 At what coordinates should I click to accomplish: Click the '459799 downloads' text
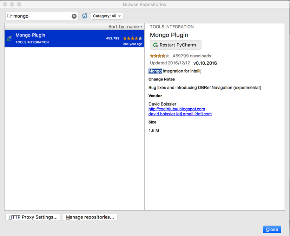192,56
